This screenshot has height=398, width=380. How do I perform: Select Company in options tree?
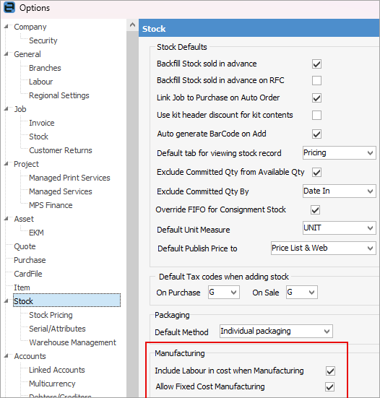(30, 27)
